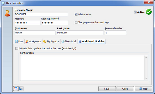Open Help with the Help button
The width and height of the screenshot is (155, 94).
pos(143,89)
